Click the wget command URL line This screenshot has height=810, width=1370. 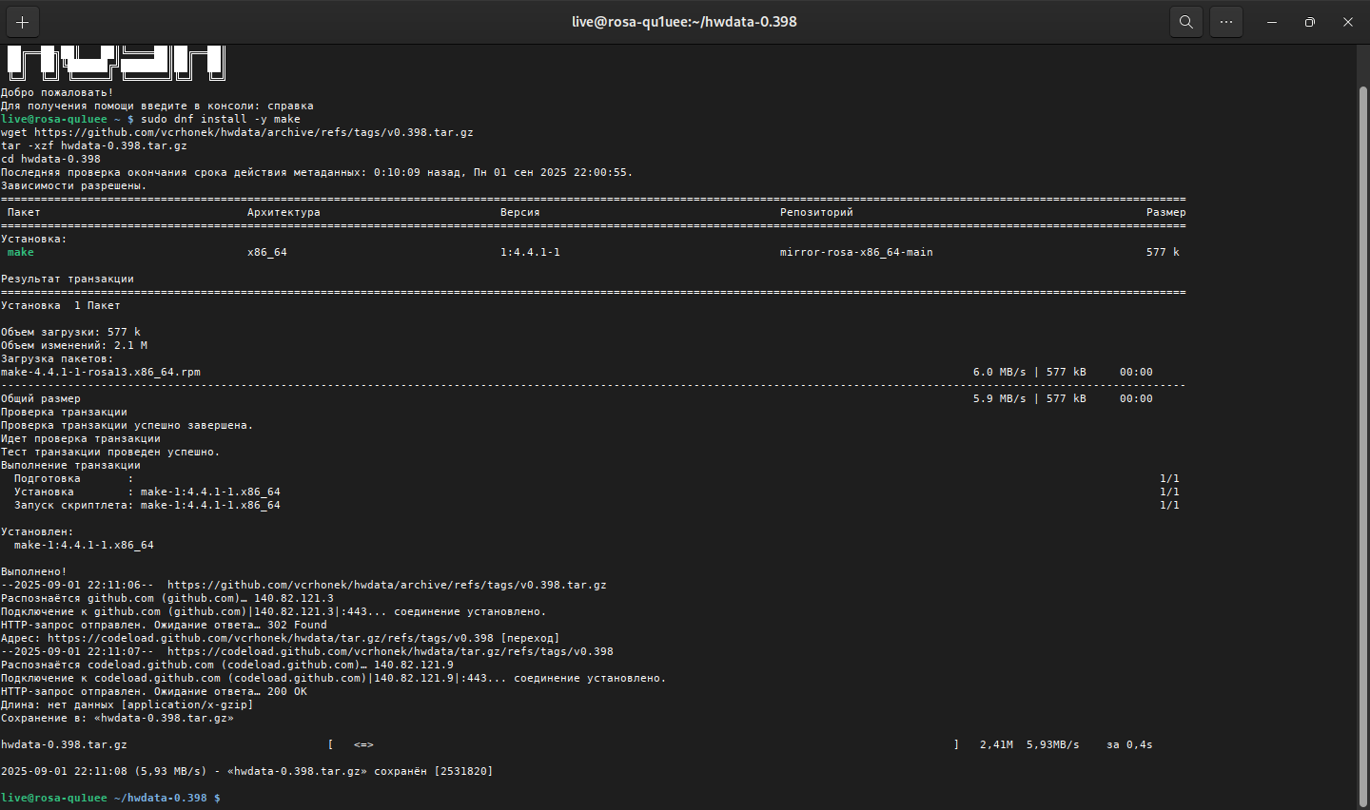tap(237, 132)
